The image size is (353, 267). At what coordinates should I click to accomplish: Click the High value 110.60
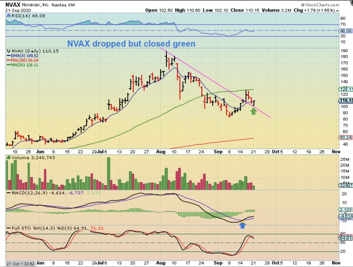193,10
